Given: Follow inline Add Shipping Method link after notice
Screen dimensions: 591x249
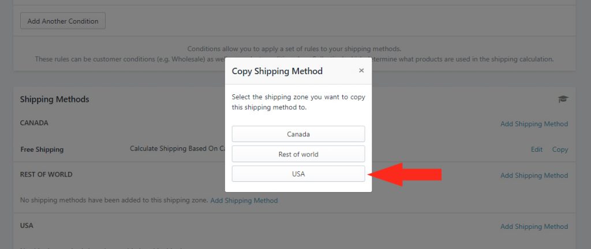Looking at the screenshot, I should (x=244, y=201).
